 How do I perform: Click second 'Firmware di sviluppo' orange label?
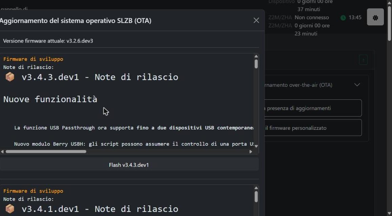pyautogui.click(x=33, y=191)
